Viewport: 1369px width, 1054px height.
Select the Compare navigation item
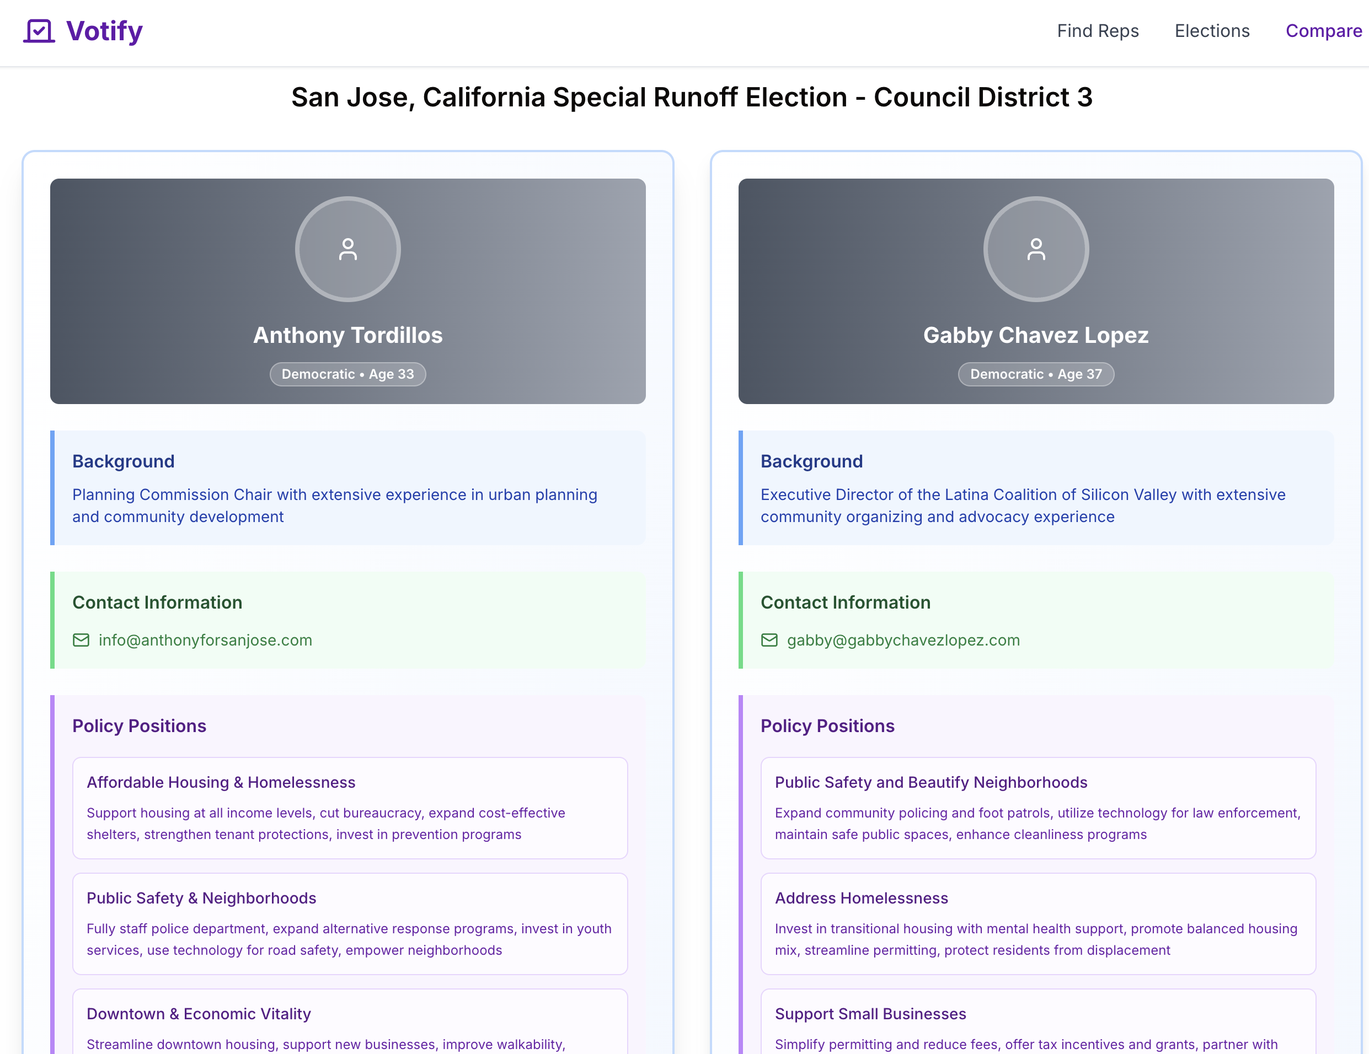[1323, 31]
